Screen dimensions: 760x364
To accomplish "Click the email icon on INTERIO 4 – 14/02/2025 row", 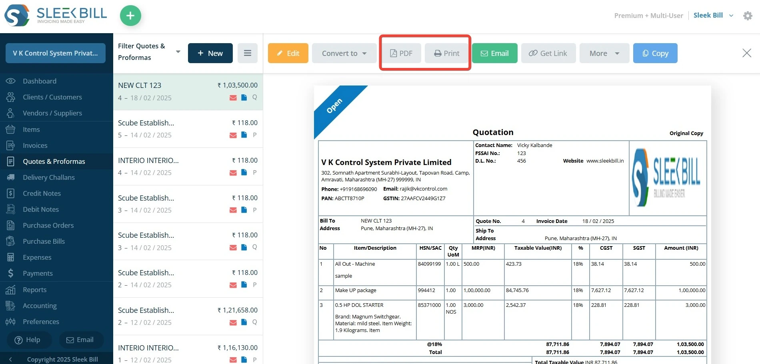I will coord(233,173).
